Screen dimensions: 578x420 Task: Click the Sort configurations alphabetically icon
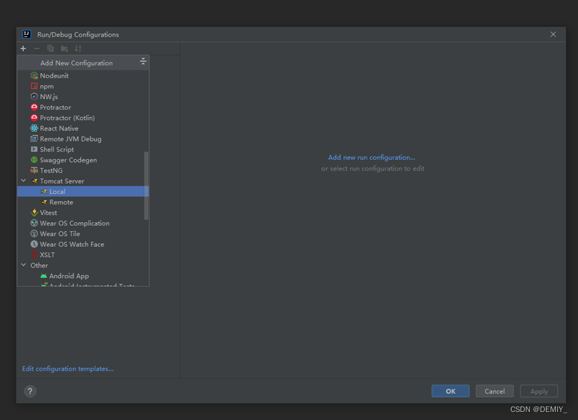78,48
